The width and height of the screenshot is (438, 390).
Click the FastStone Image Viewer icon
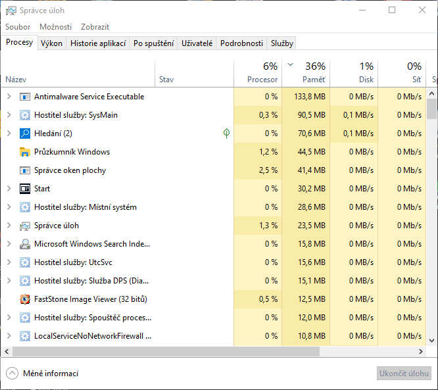[x=25, y=299]
